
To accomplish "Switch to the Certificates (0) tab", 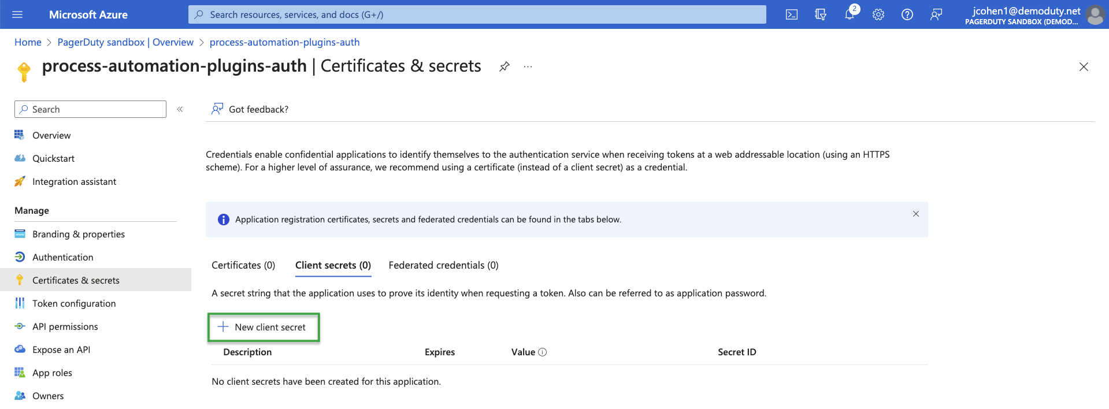I will point(243,265).
